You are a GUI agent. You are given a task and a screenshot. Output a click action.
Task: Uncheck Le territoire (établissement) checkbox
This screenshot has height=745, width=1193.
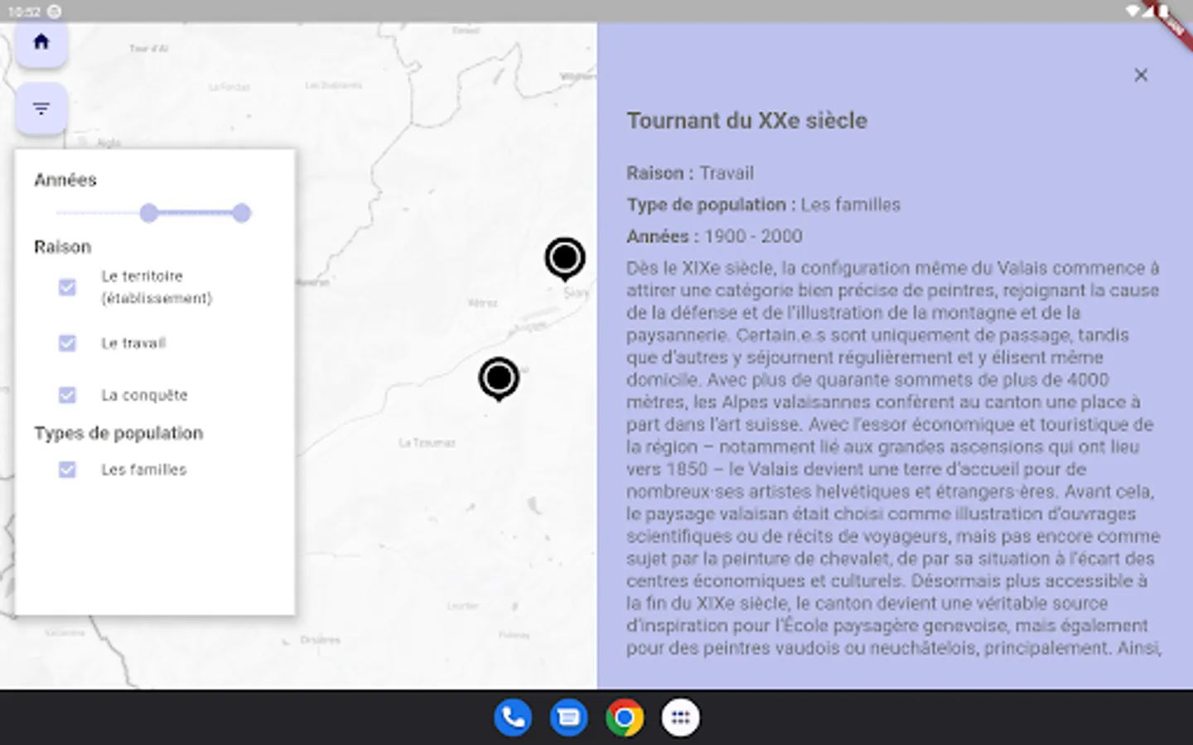[67, 287]
